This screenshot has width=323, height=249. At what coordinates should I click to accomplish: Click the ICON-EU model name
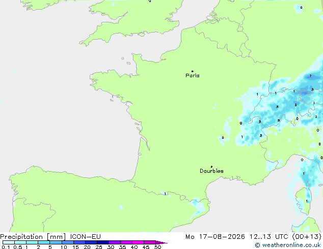pyautogui.click(x=85, y=237)
